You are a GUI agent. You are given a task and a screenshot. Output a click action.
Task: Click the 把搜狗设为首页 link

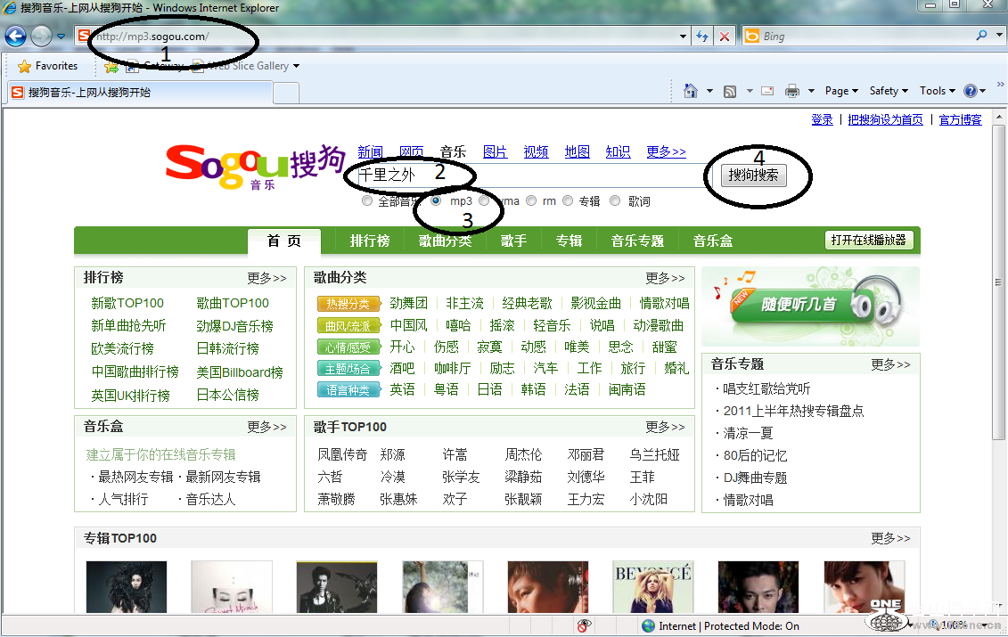coord(885,119)
